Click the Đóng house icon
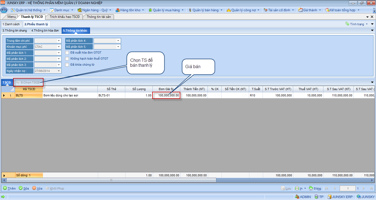376x200 pixels. click(x=311, y=188)
